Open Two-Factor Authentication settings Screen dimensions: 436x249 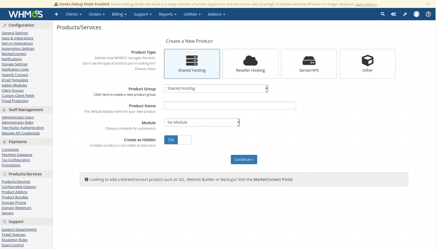point(23,128)
